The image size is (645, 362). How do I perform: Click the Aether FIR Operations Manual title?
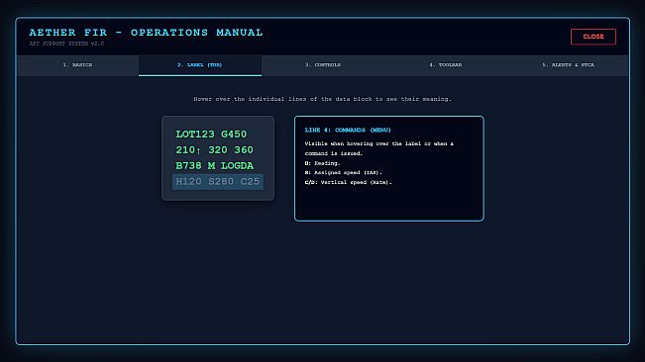coord(146,33)
